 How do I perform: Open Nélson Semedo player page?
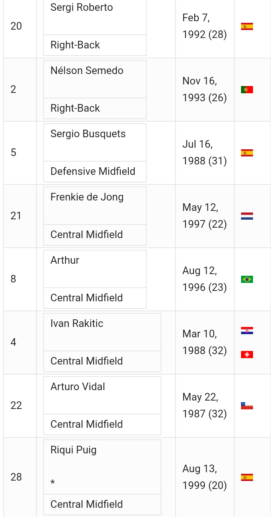pyautogui.click(x=87, y=71)
